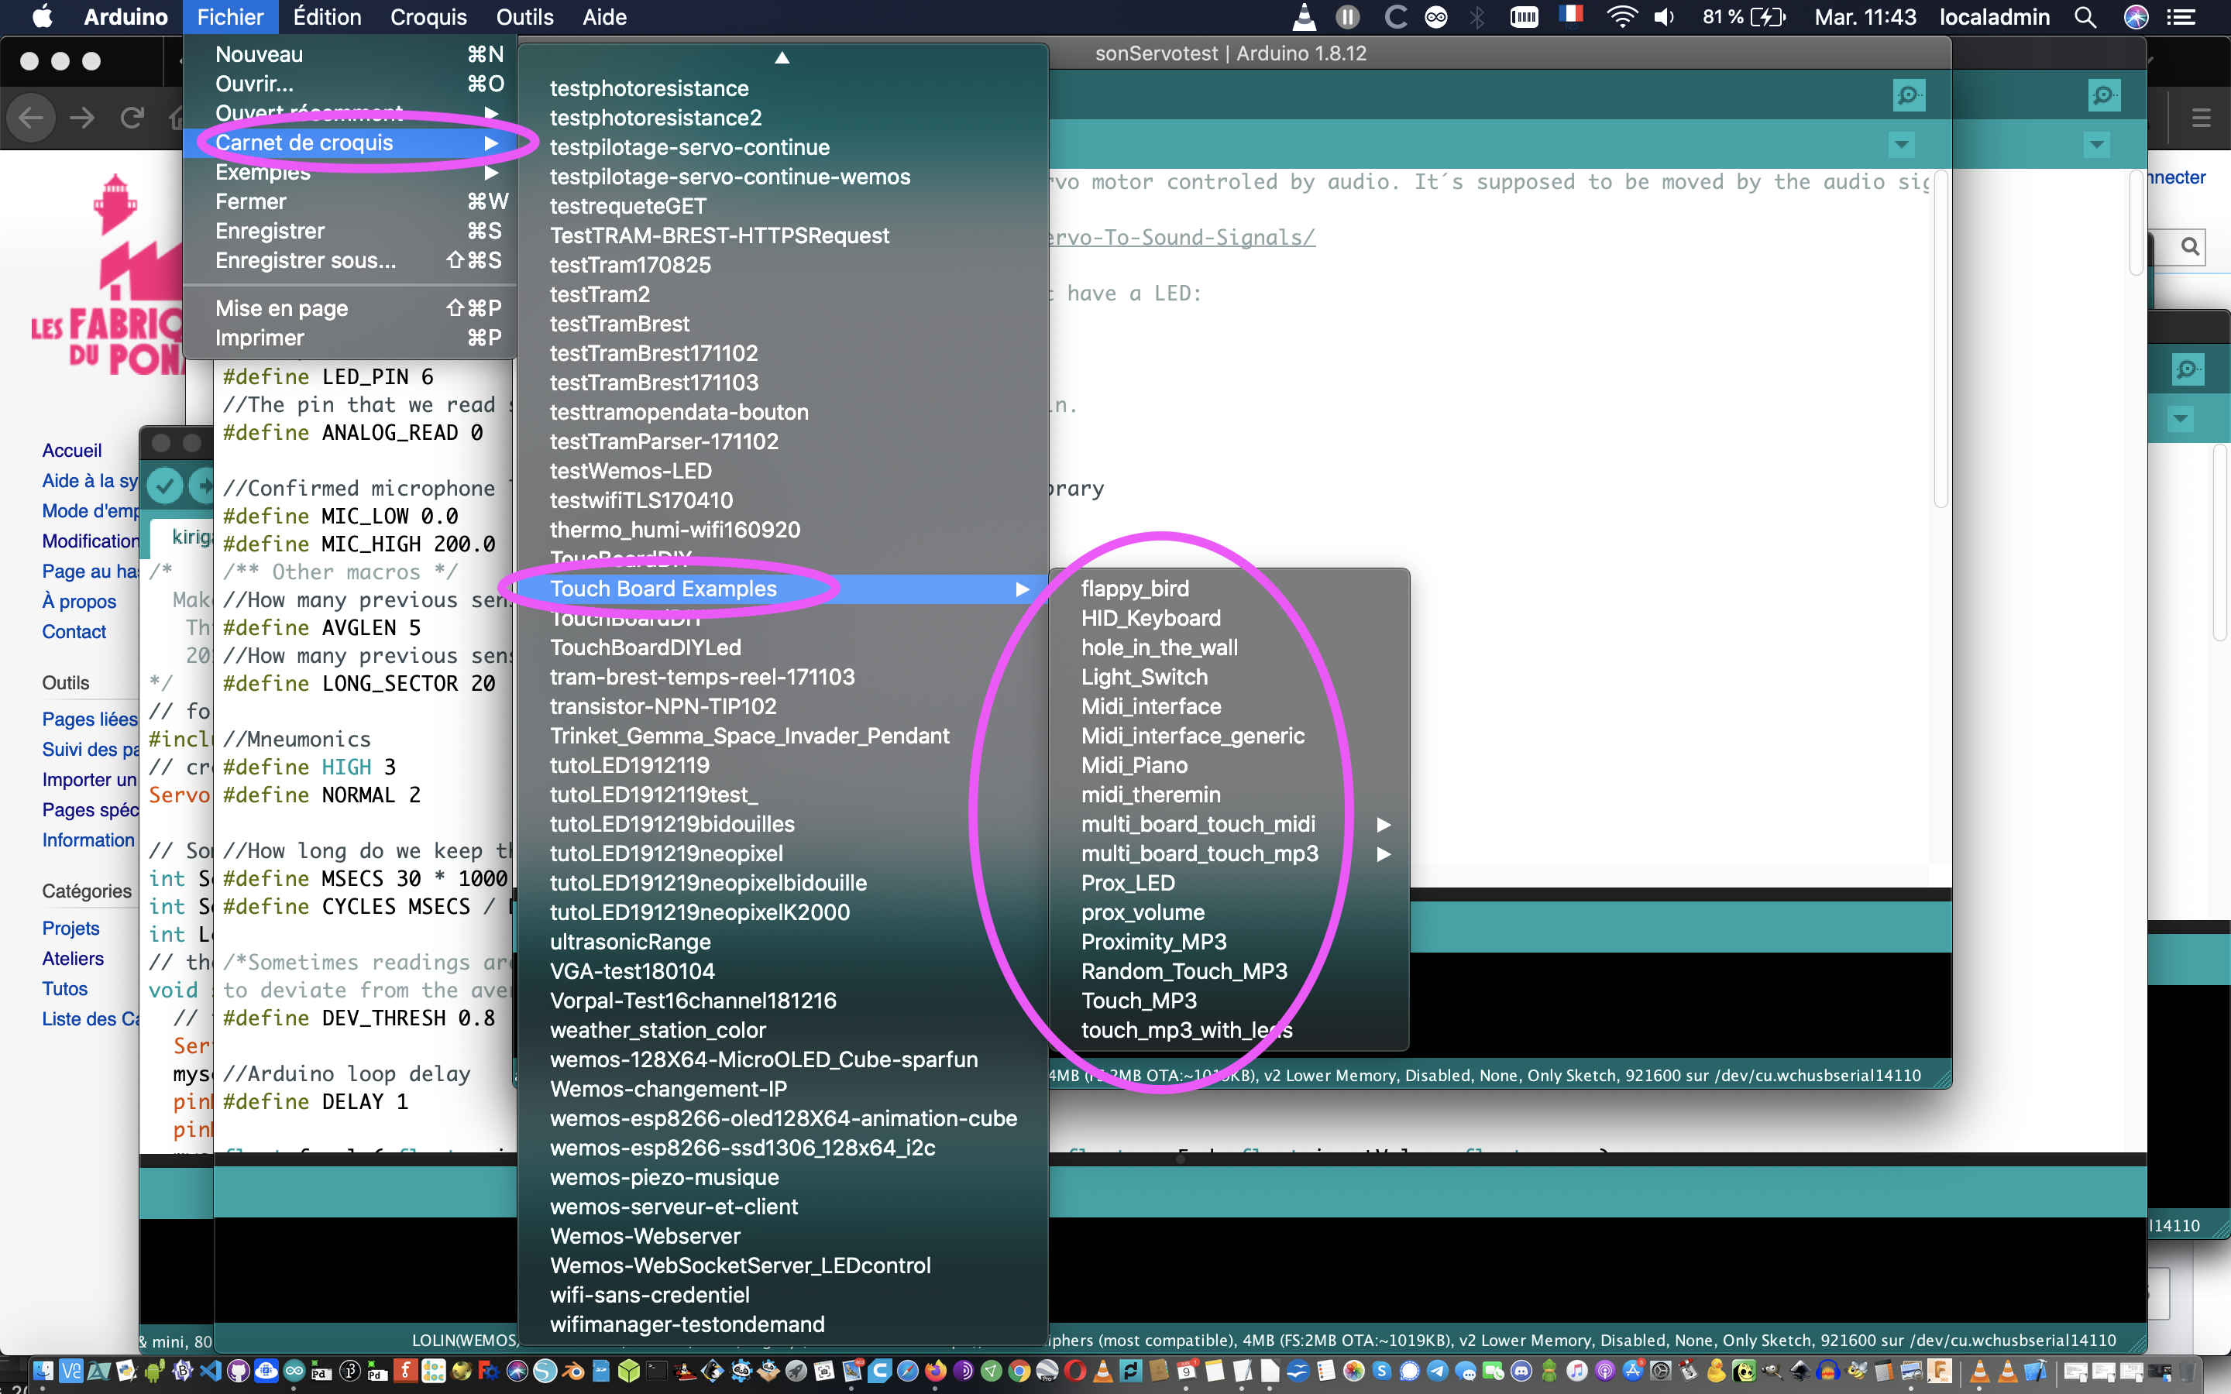Open the flappy_bird sketch
Image resolution: width=2231 pixels, height=1394 pixels.
(1229, 589)
